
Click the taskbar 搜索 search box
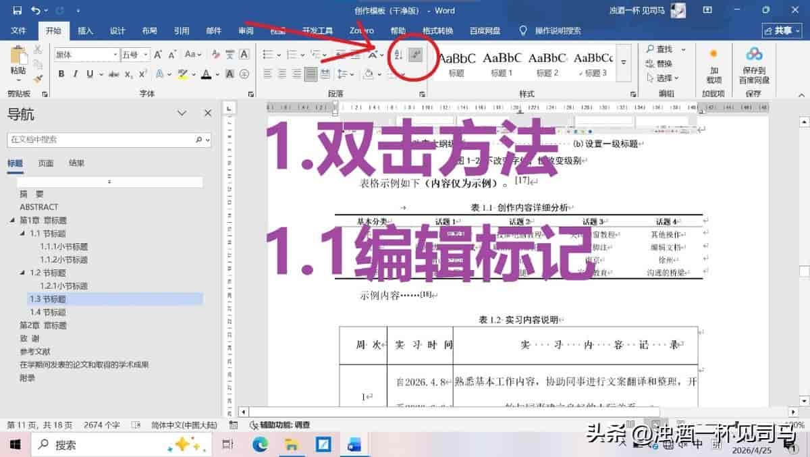click(122, 445)
